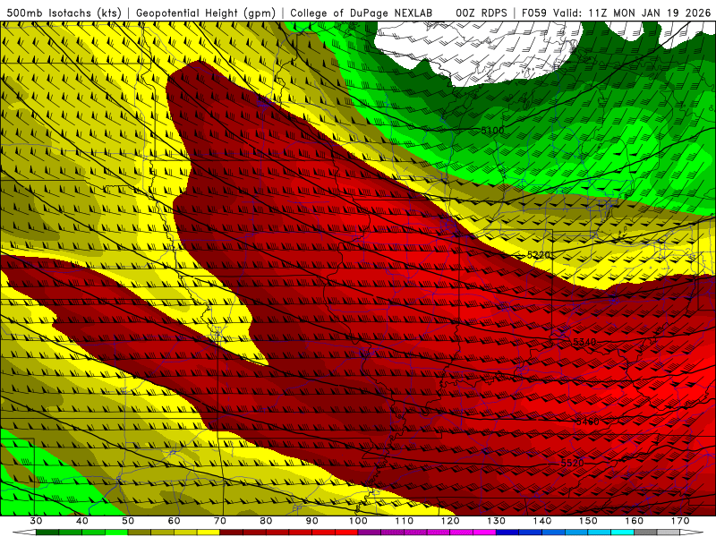This screenshot has height=537, width=716.
Task: Click the 'F059 Valid: 11Z MON JAN 19 2026' text
Action: (x=616, y=13)
